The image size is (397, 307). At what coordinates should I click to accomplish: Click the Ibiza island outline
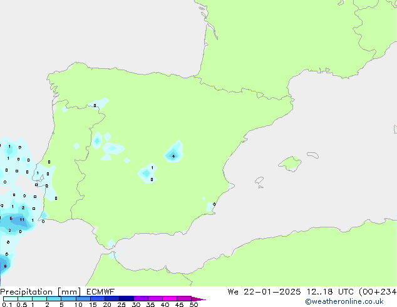[259, 180]
